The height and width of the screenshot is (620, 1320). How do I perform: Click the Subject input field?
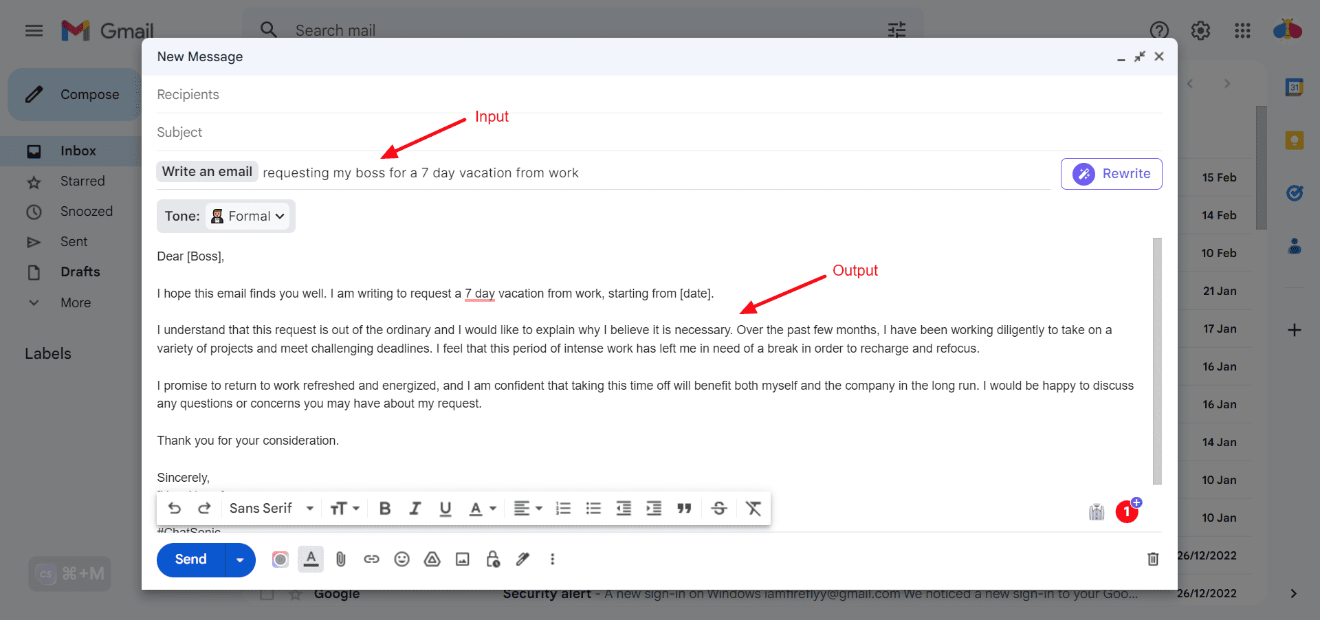[659, 133]
